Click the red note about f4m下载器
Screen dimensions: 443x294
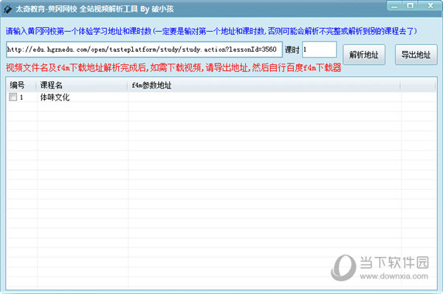point(174,68)
